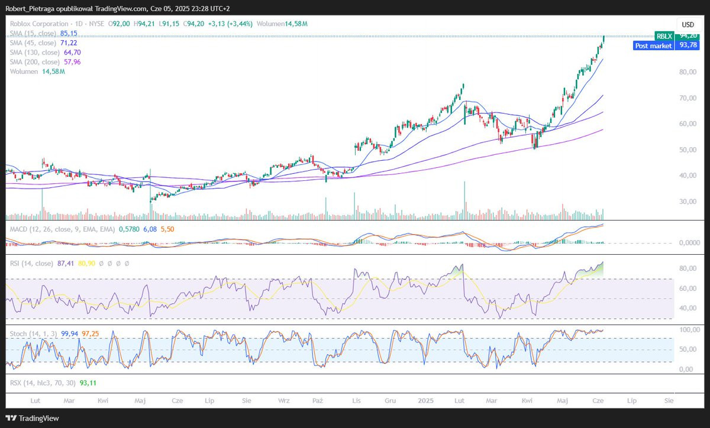Click the Wrz label on time axis
The height and width of the screenshot is (428, 710).
(284, 400)
